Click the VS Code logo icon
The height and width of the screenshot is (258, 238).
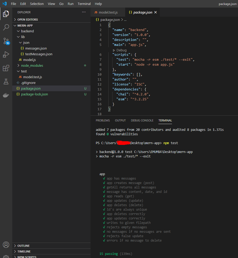(x=4, y=4)
